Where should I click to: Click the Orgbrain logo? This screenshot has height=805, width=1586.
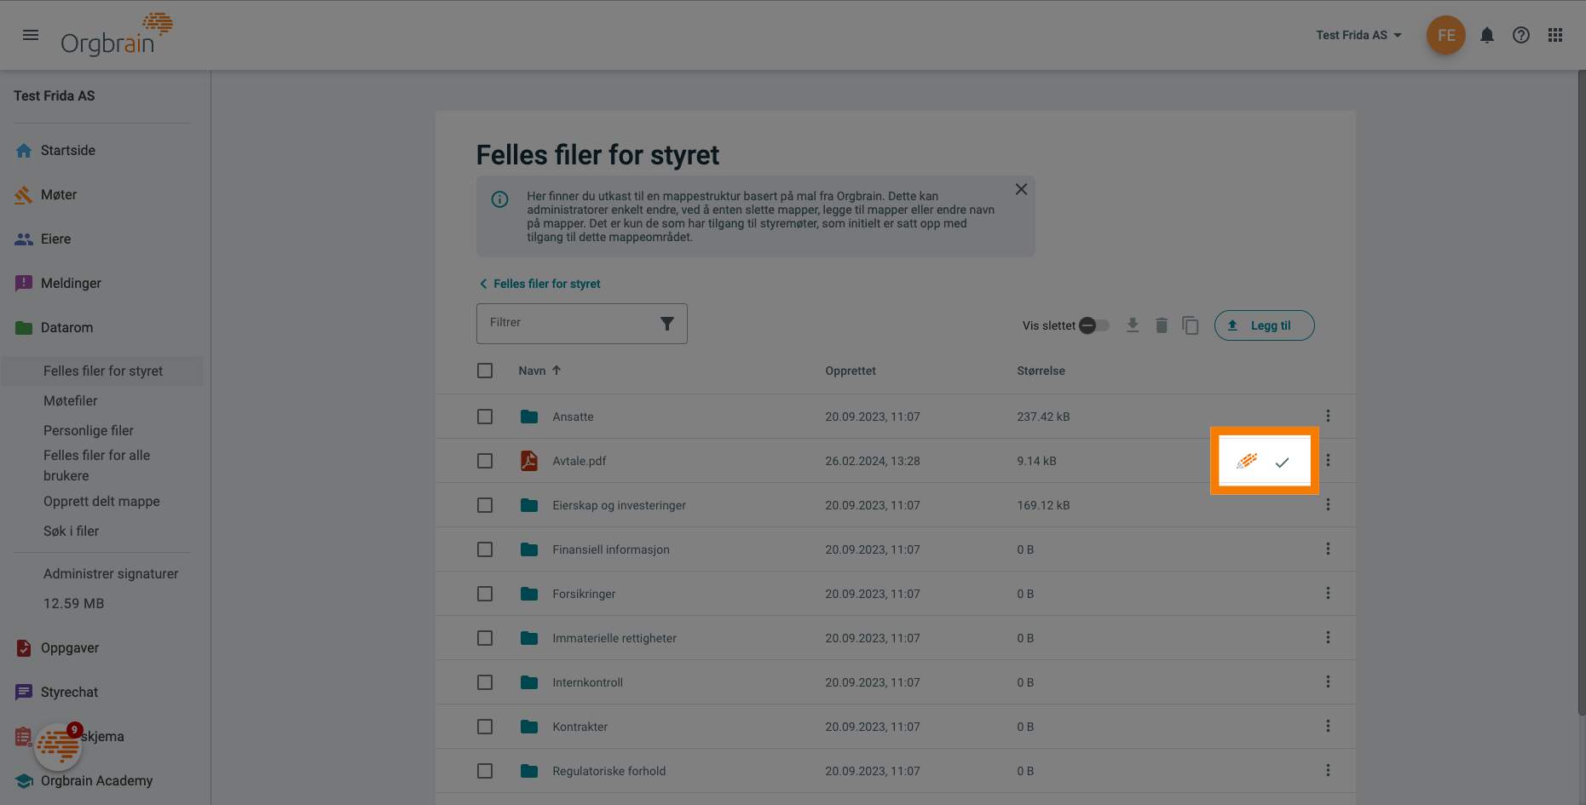tap(117, 35)
